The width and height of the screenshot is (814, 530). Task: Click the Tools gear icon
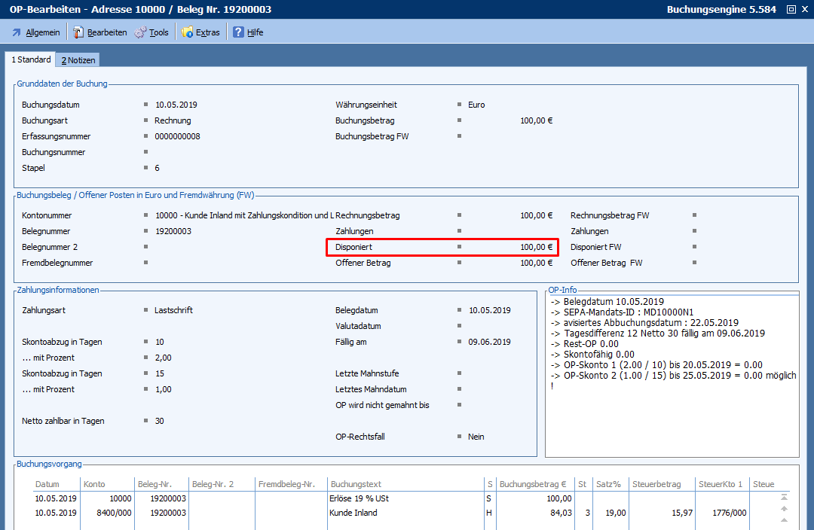click(x=141, y=32)
